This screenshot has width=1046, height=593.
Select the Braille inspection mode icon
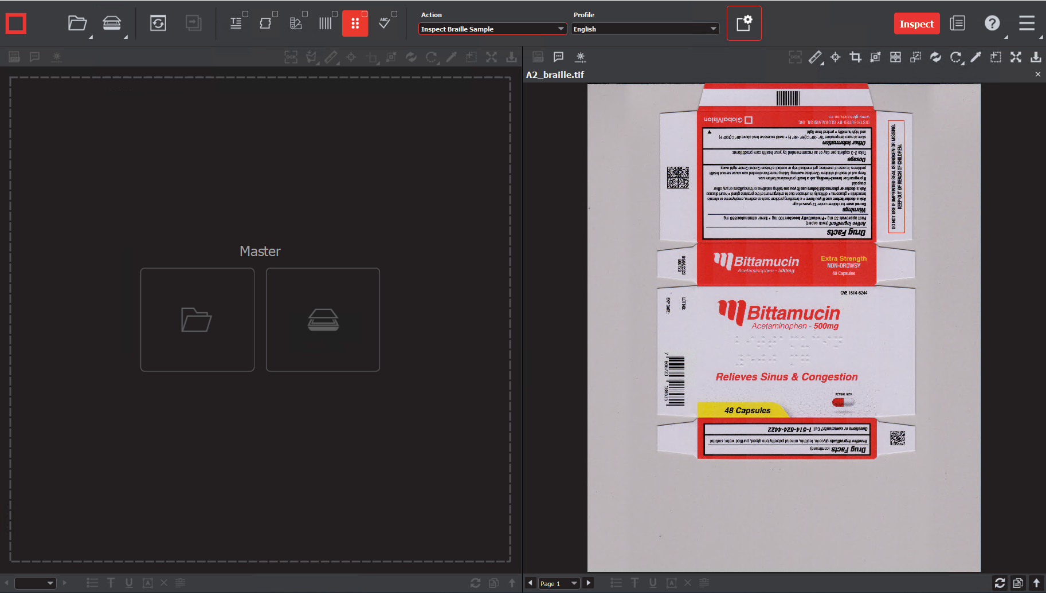[x=355, y=23]
